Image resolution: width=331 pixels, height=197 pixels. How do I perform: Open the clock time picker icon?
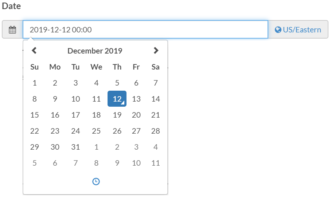[x=96, y=181]
